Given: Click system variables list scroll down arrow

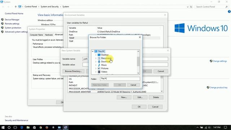Looking at the screenshot, I should pos(162,91).
